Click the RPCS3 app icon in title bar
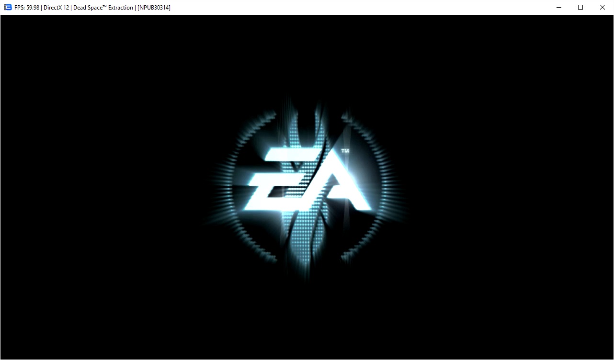The width and height of the screenshot is (614, 360). [8, 7]
